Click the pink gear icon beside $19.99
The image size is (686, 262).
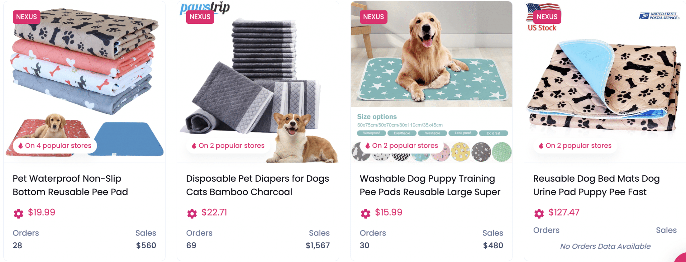[18, 213]
